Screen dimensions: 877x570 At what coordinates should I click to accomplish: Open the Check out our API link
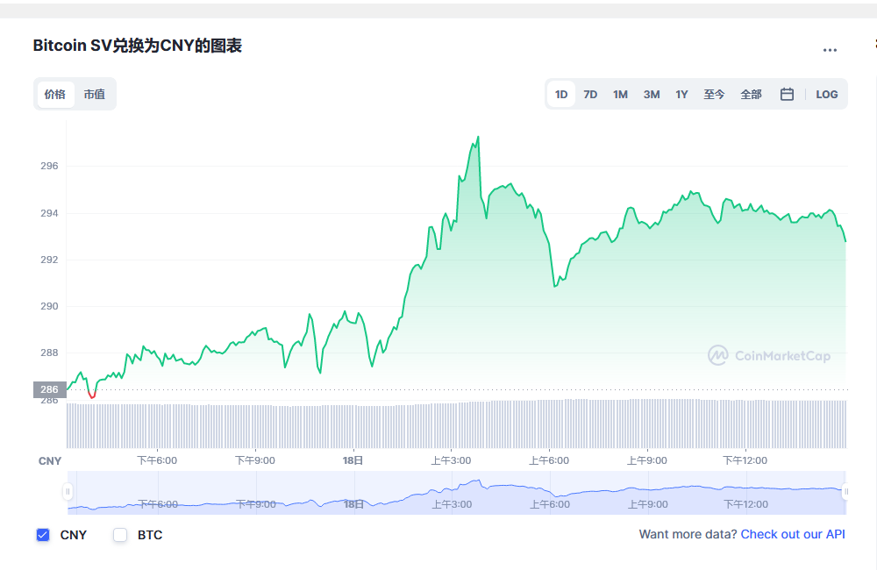[793, 534]
